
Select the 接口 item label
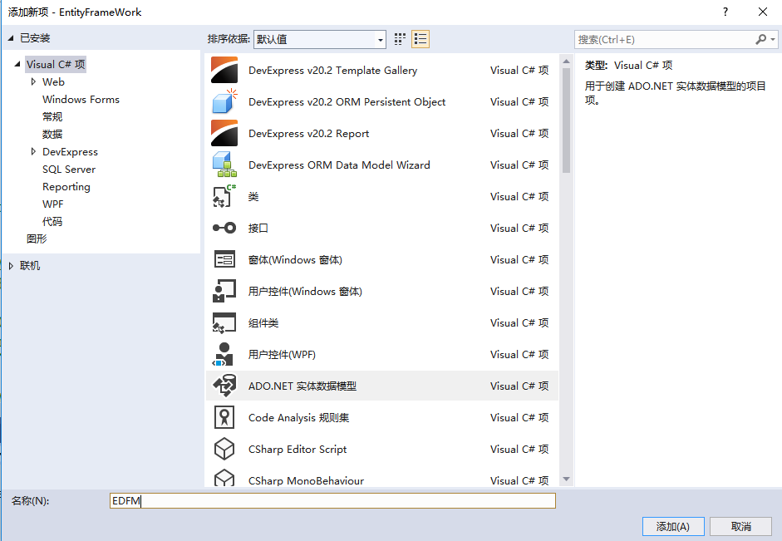coord(258,228)
